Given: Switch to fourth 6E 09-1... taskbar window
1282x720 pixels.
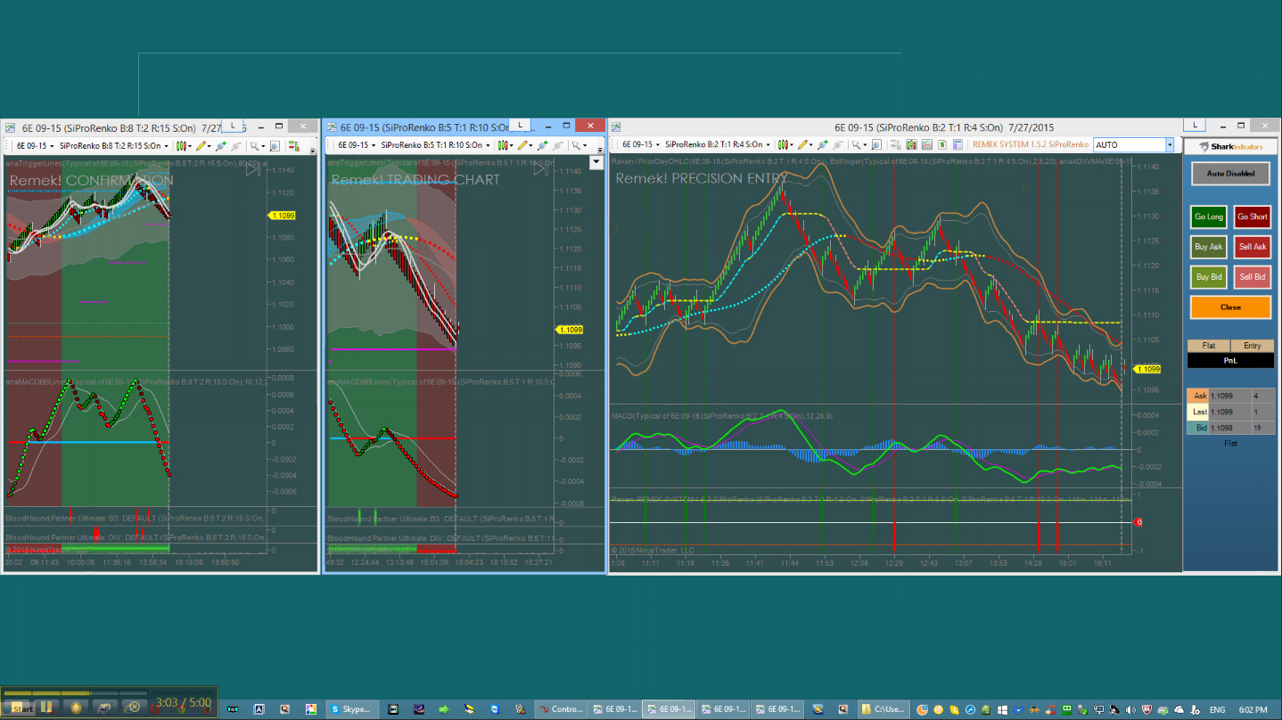Looking at the screenshot, I should (776, 709).
